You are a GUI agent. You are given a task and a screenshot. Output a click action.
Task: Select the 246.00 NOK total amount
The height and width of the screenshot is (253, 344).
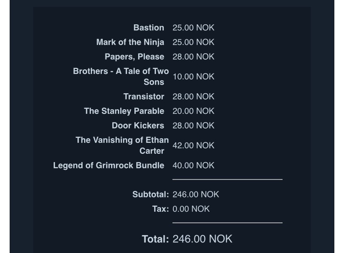tap(202, 239)
